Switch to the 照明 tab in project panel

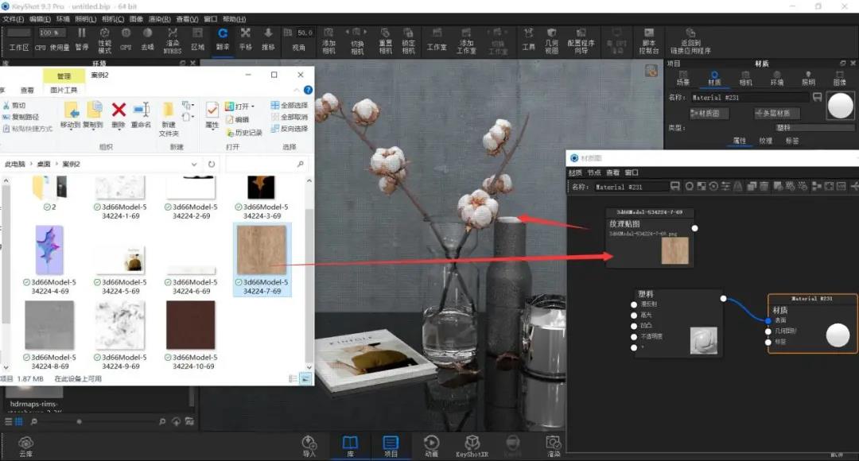(x=809, y=78)
